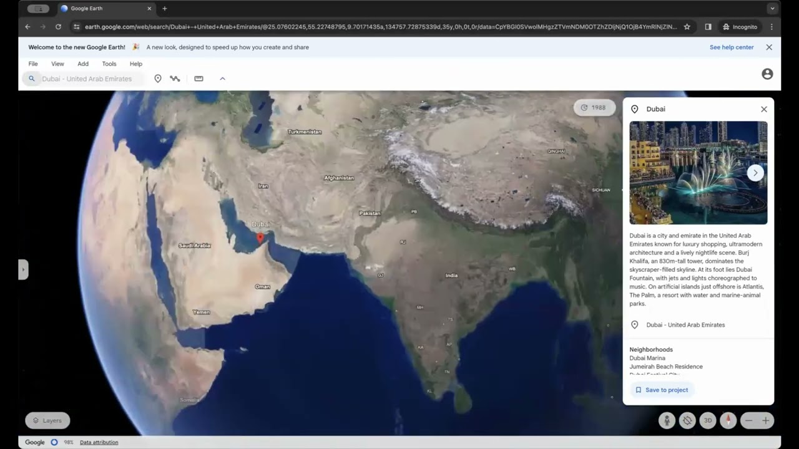
Task: Click the red Dubai map pin
Action: 260,238
